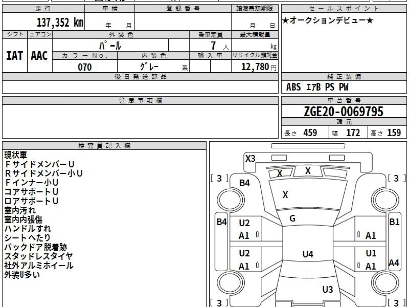Click the 車検 header cell
Image resolution: width=409 pixels, height=307 pixels.
tap(109, 9)
